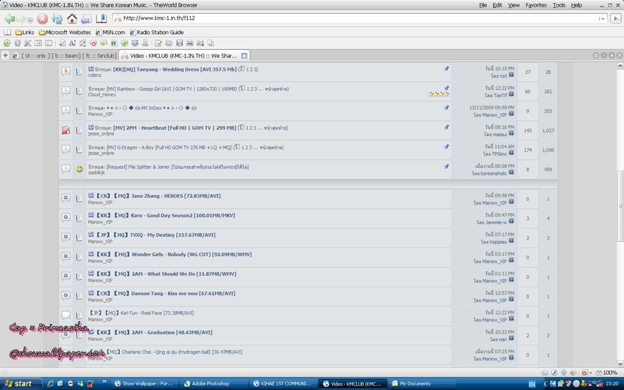
Task: Open the File menu
Action: pyautogui.click(x=483, y=5)
